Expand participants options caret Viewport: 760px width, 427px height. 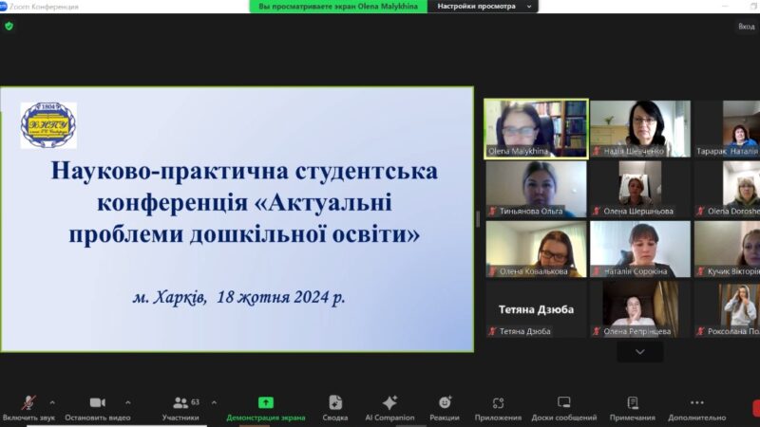point(215,402)
